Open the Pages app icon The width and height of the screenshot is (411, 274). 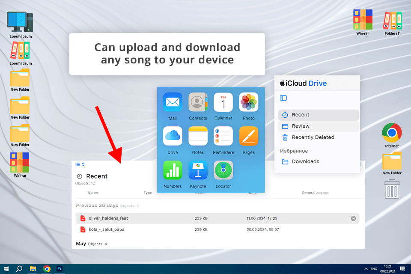click(x=248, y=136)
